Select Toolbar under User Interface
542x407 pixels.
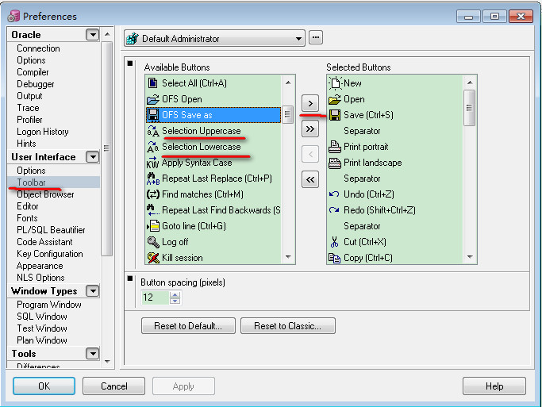point(32,182)
